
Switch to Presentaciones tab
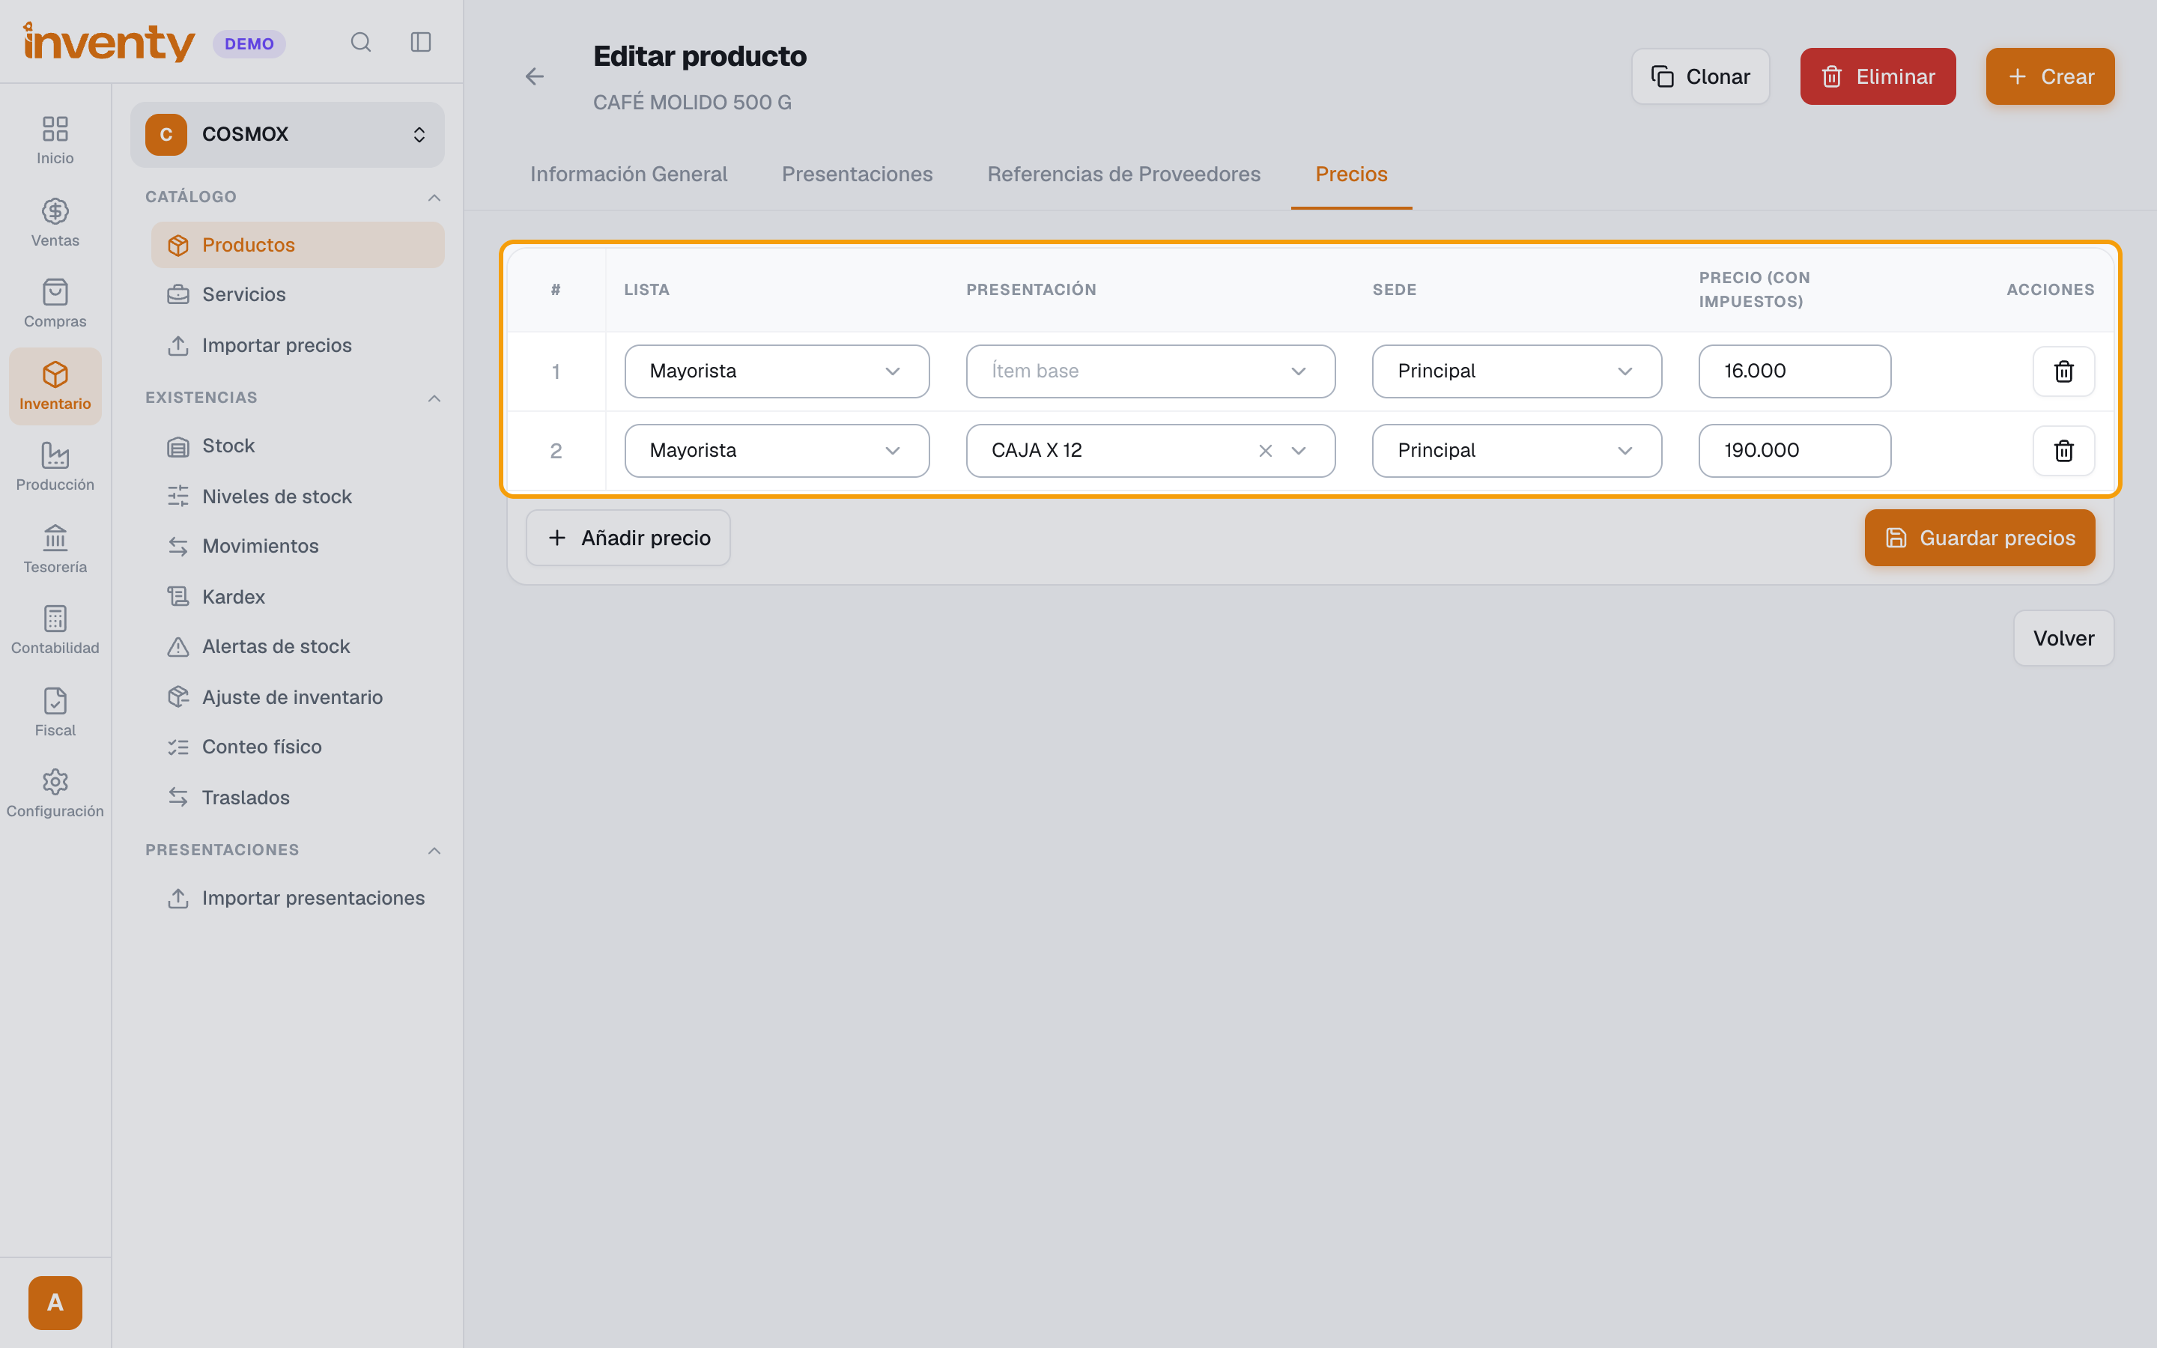(x=857, y=174)
